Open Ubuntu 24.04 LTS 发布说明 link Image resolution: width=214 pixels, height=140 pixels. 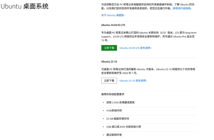(x=136, y=48)
